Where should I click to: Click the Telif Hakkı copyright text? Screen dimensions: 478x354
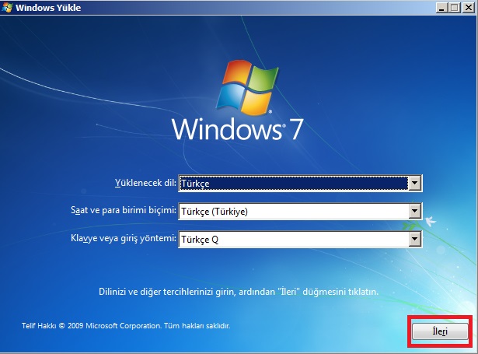point(126,326)
